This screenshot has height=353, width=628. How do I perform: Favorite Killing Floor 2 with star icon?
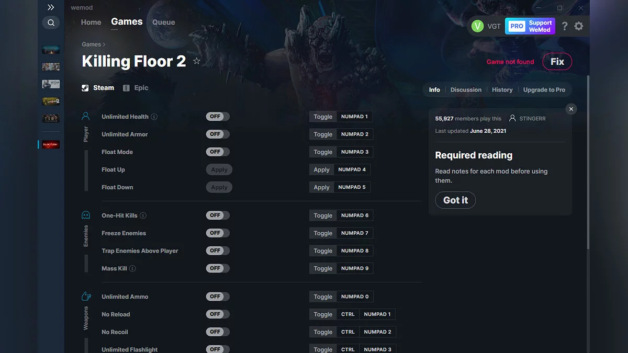click(x=197, y=61)
